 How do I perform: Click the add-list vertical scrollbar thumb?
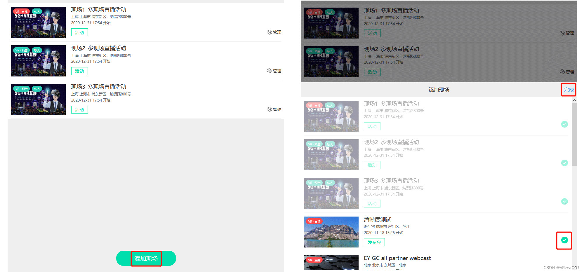tap(574, 134)
